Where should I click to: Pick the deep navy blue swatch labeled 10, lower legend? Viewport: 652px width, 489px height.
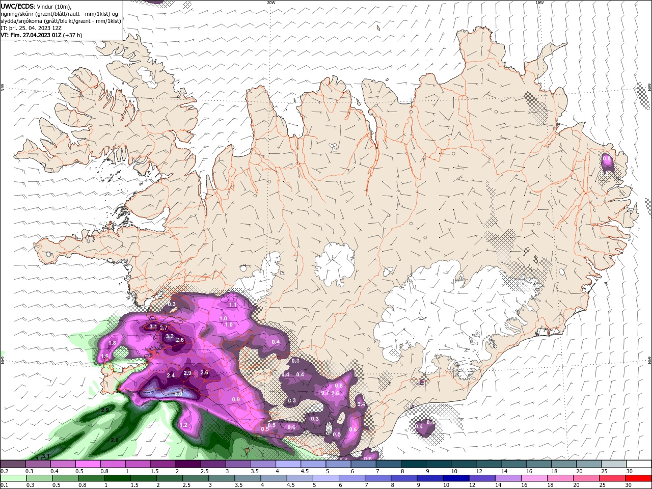click(x=456, y=478)
